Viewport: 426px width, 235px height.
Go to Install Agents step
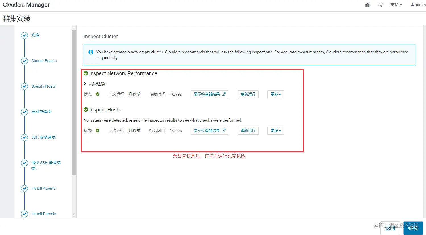click(43, 188)
